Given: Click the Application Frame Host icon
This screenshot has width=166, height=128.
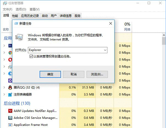Looking at the screenshot, I should [x=10, y=125].
